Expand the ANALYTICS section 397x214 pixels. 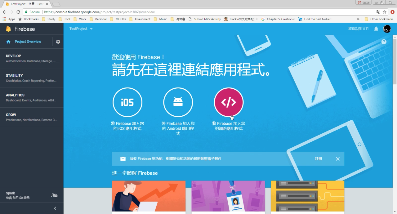(32, 98)
